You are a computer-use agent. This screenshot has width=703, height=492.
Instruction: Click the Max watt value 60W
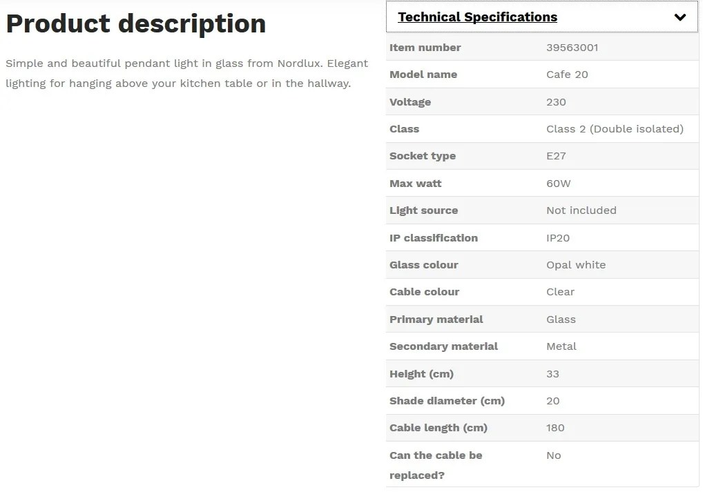pos(559,184)
